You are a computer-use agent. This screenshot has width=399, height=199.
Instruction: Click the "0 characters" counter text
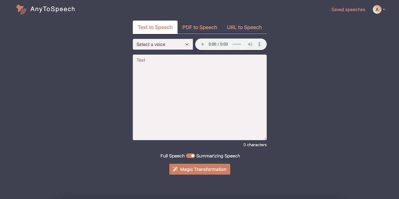pos(255,145)
